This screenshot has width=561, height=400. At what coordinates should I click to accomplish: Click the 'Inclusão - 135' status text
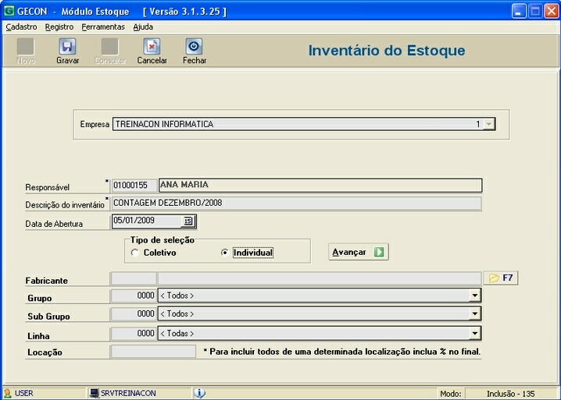click(x=510, y=394)
